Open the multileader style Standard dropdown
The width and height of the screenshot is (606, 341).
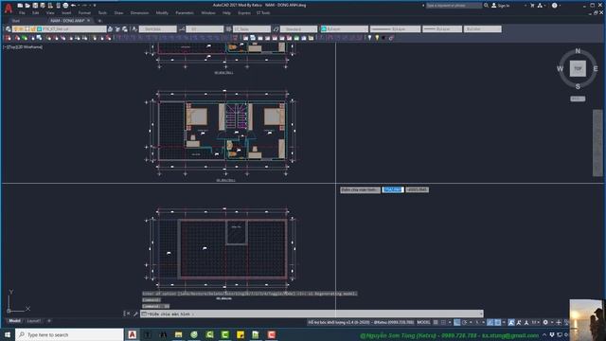tap(298, 29)
